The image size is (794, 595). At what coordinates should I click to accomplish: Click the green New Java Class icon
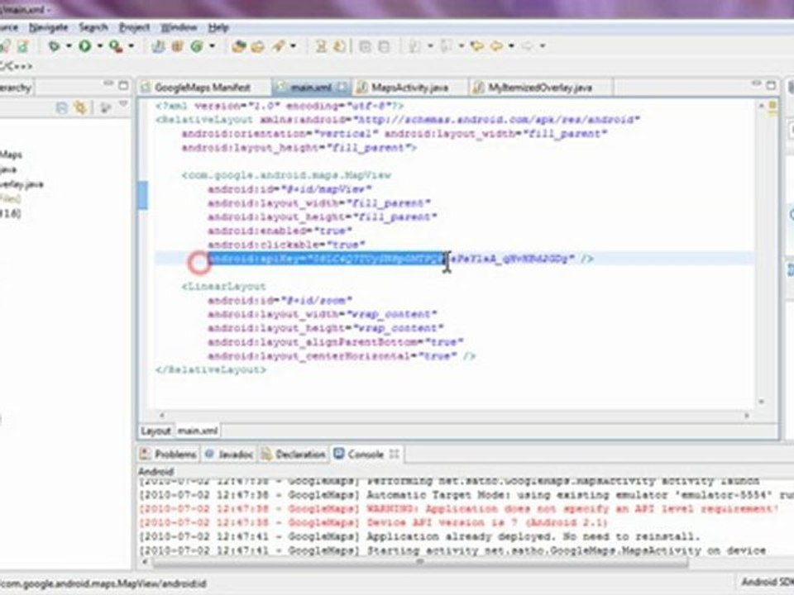197,46
